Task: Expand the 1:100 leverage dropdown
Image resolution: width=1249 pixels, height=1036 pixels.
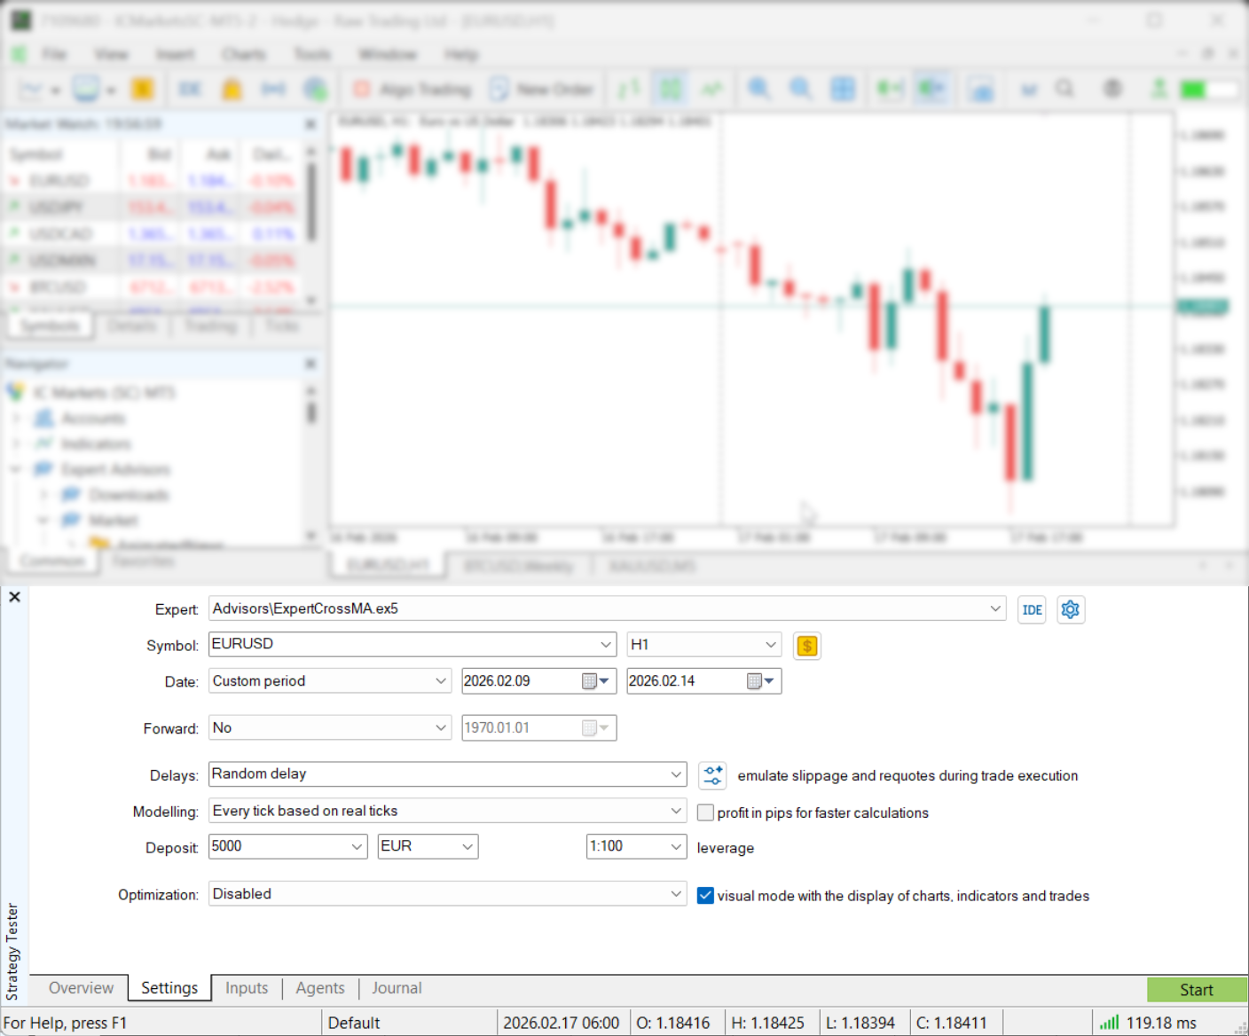Action: click(675, 847)
